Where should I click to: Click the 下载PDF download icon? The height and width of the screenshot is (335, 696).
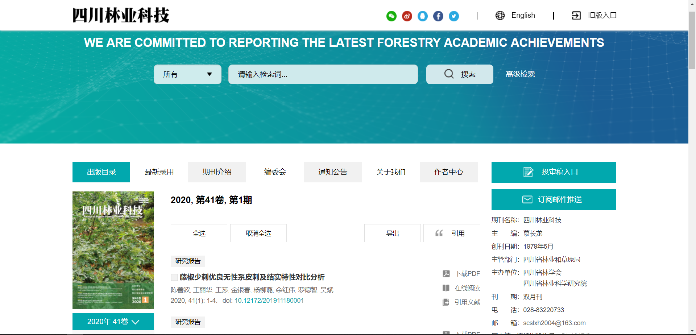(446, 274)
